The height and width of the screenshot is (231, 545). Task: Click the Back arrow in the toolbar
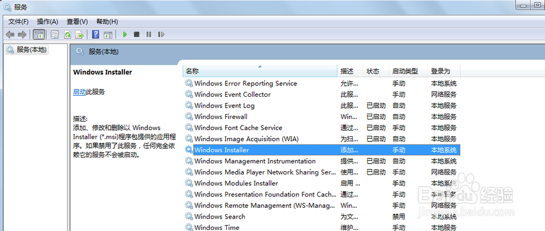[10, 35]
